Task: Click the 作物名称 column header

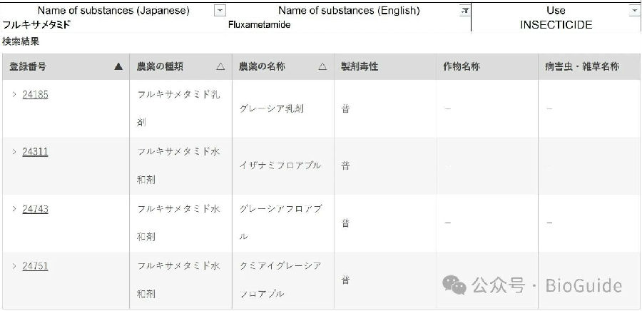Action: [461, 66]
